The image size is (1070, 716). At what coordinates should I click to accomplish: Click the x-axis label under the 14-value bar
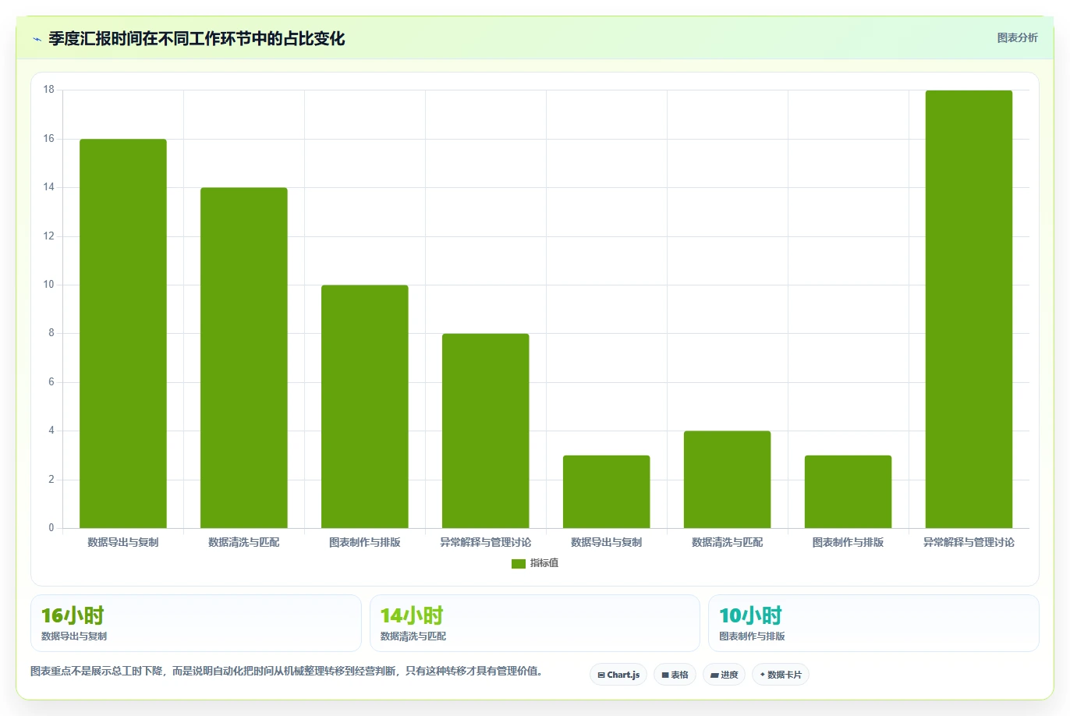[x=244, y=542]
